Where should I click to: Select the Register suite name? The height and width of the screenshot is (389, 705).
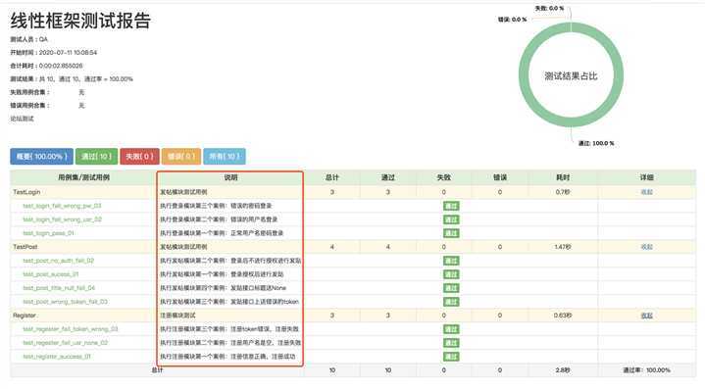pos(25,316)
